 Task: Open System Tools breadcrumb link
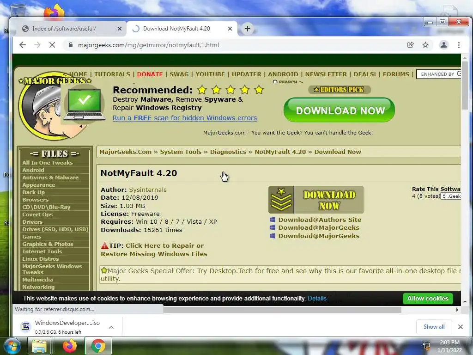pyautogui.click(x=181, y=152)
